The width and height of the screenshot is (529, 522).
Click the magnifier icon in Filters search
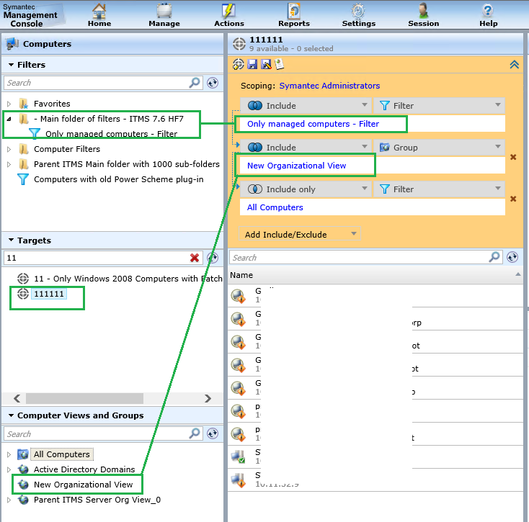point(195,83)
